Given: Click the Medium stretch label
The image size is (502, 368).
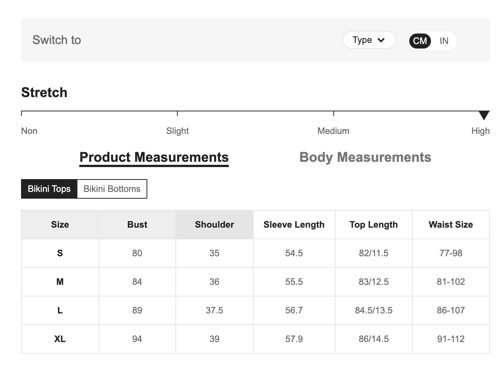Looking at the screenshot, I should [333, 131].
